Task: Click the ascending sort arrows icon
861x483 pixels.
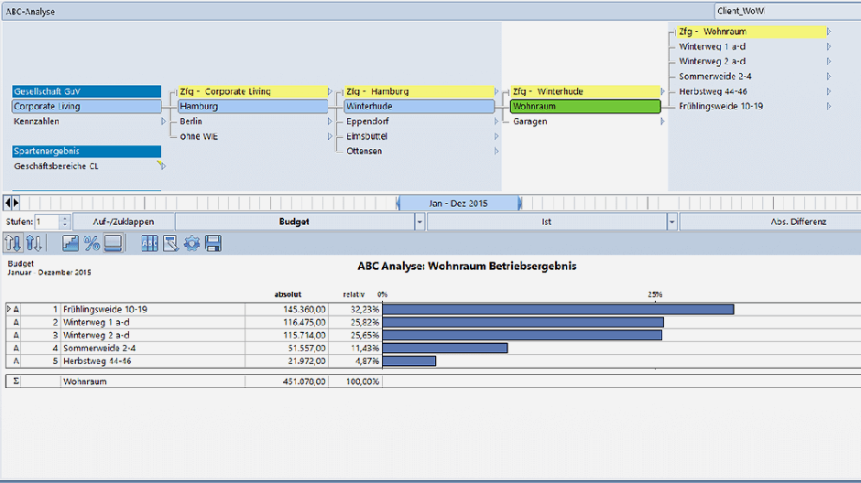Action: (34, 242)
